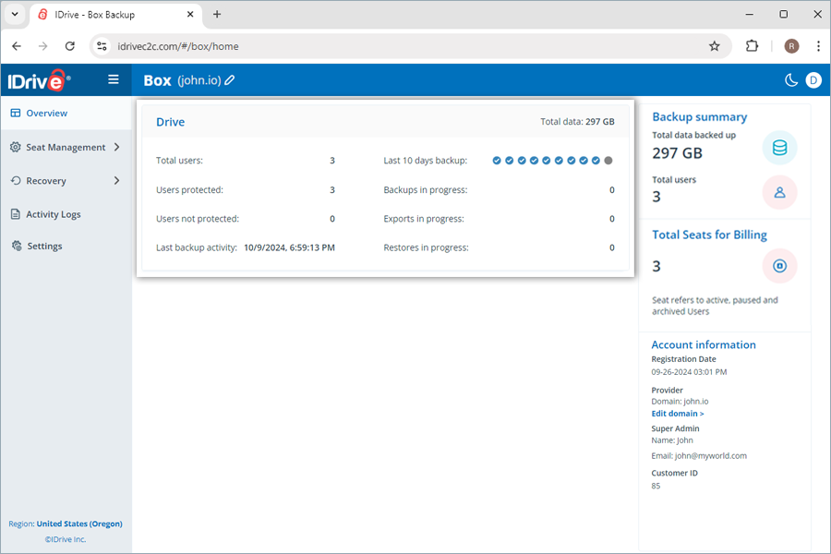Click the Customer ID value 85
831x554 pixels.
point(656,486)
